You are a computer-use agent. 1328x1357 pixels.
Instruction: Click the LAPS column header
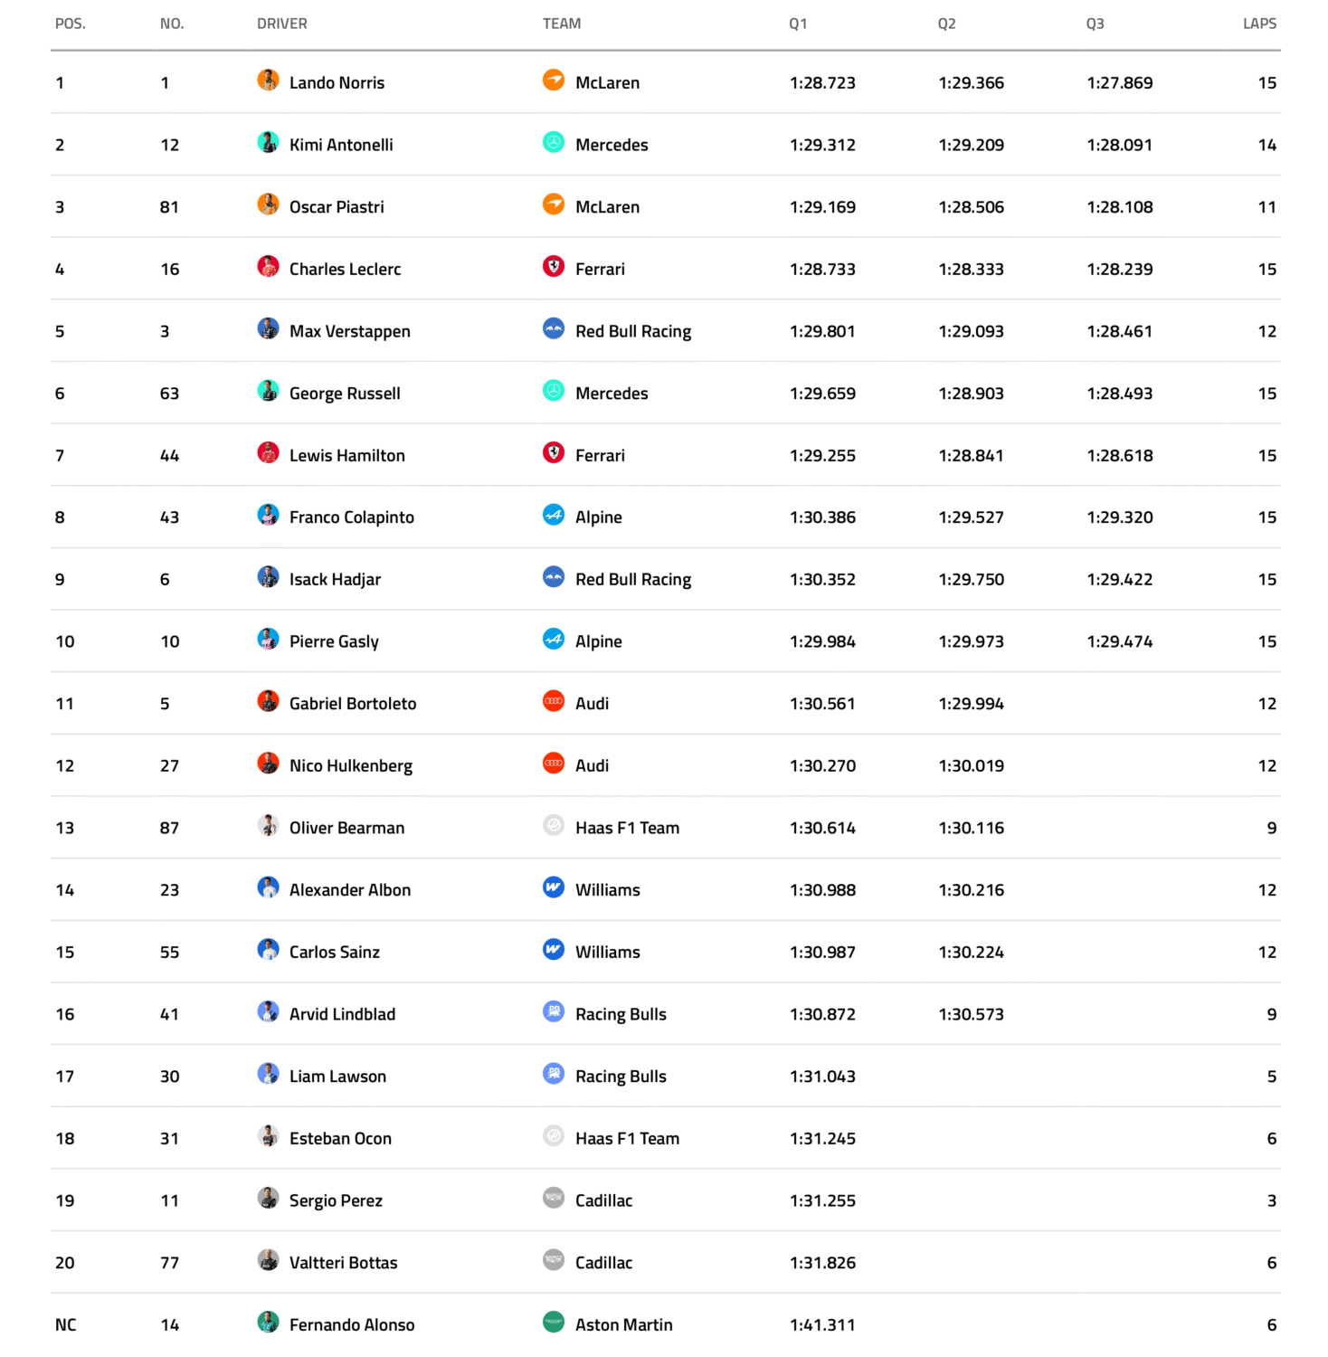(1259, 24)
